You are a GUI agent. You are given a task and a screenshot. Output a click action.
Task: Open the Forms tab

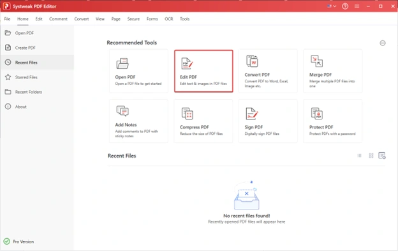pos(152,19)
